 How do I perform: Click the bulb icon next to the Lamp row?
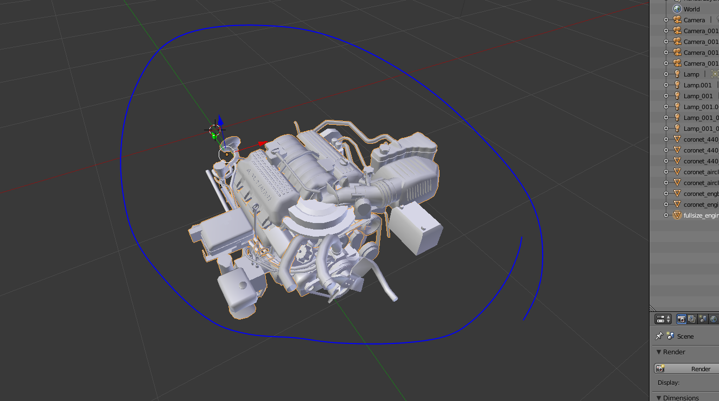tap(677, 74)
